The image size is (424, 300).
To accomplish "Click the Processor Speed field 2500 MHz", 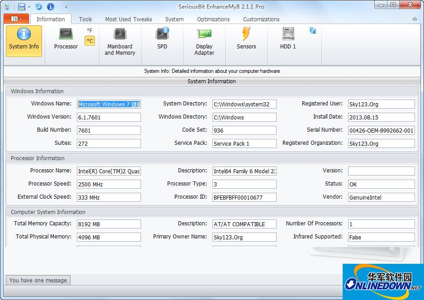I will (108, 184).
